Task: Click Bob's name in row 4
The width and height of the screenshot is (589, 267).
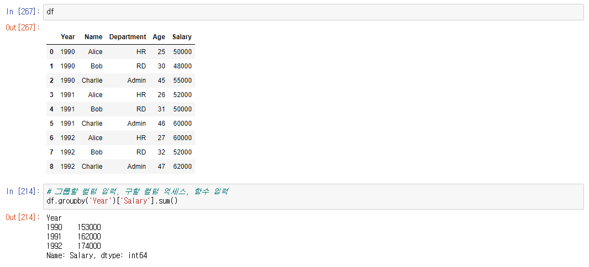Action: [x=97, y=109]
